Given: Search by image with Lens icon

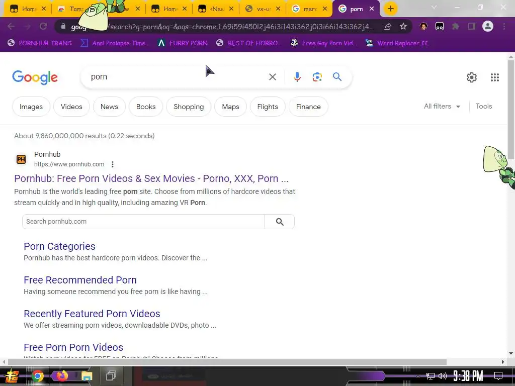Looking at the screenshot, I should (317, 77).
